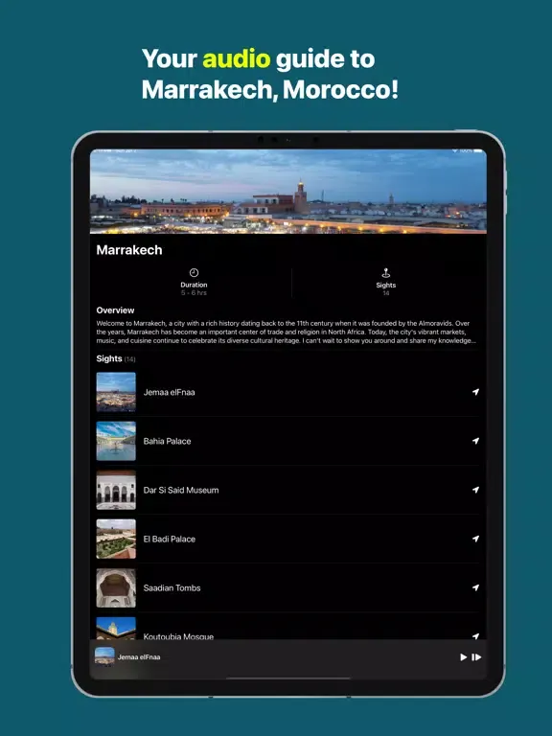Image resolution: width=552 pixels, height=736 pixels.
Task: Click the Sights map pin icon
Action: point(386,273)
